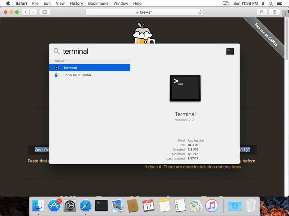Launch Terminal from the Dock
The width and height of the screenshot is (289, 216).
[102, 205]
